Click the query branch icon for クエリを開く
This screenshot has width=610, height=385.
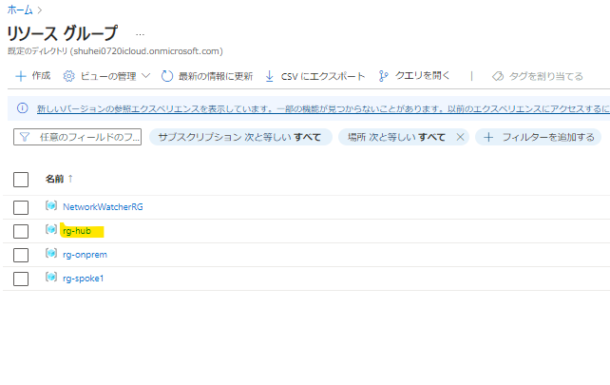click(x=384, y=76)
